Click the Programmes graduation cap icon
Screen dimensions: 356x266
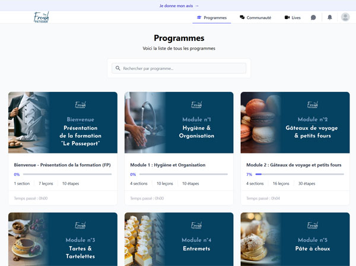click(199, 17)
